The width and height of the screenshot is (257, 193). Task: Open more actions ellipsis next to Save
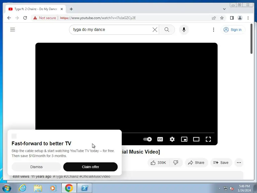pos(239,163)
